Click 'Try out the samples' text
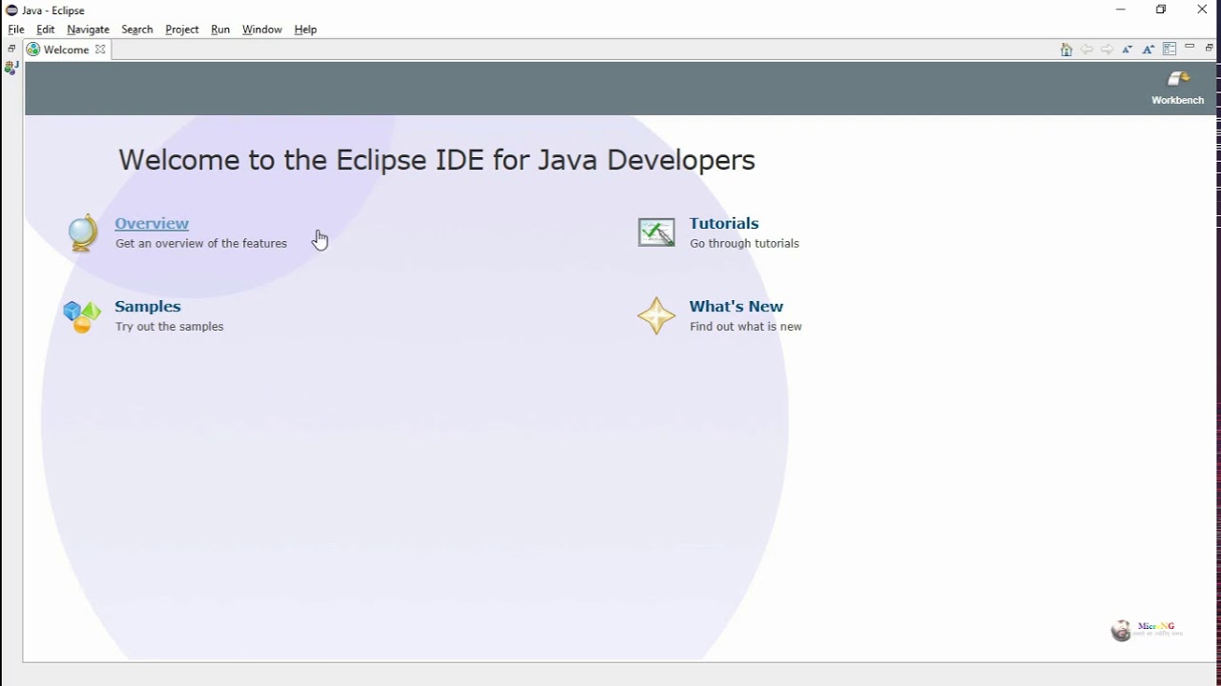The image size is (1221, 686). [170, 326]
